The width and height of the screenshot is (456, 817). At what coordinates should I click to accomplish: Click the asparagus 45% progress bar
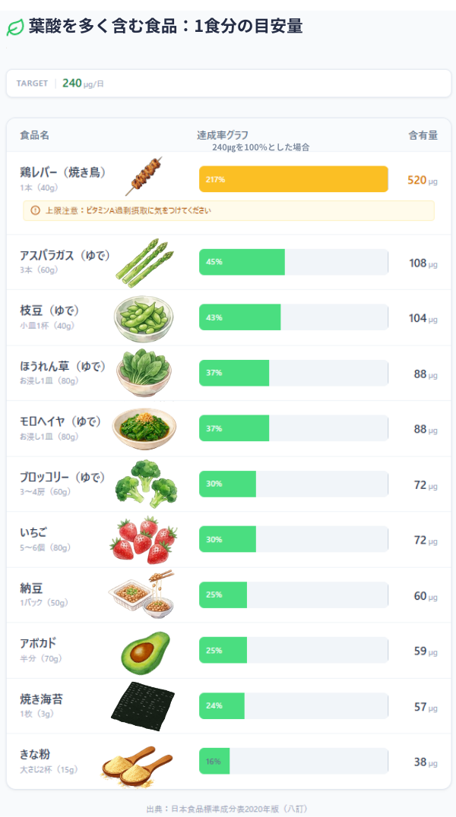tap(242, 262)
